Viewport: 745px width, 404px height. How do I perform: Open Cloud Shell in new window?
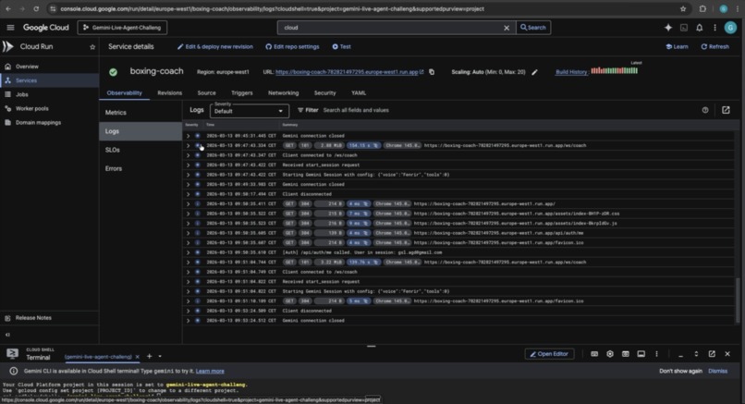click(x=712, y=354)
